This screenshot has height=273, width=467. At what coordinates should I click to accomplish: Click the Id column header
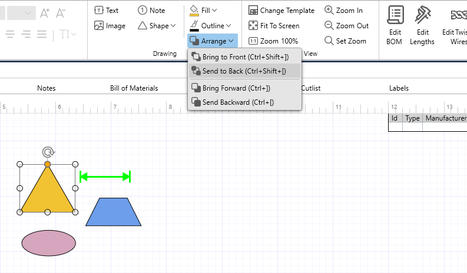(x=395, y=118)
